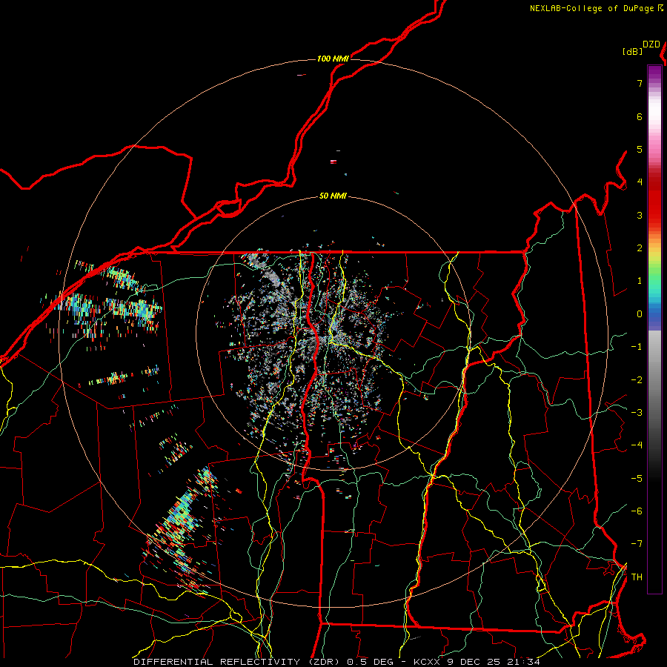Click the 7 dB tick on the scale
Image resolution: width=667 pixels, height=667 pixels.
point(640,83)
